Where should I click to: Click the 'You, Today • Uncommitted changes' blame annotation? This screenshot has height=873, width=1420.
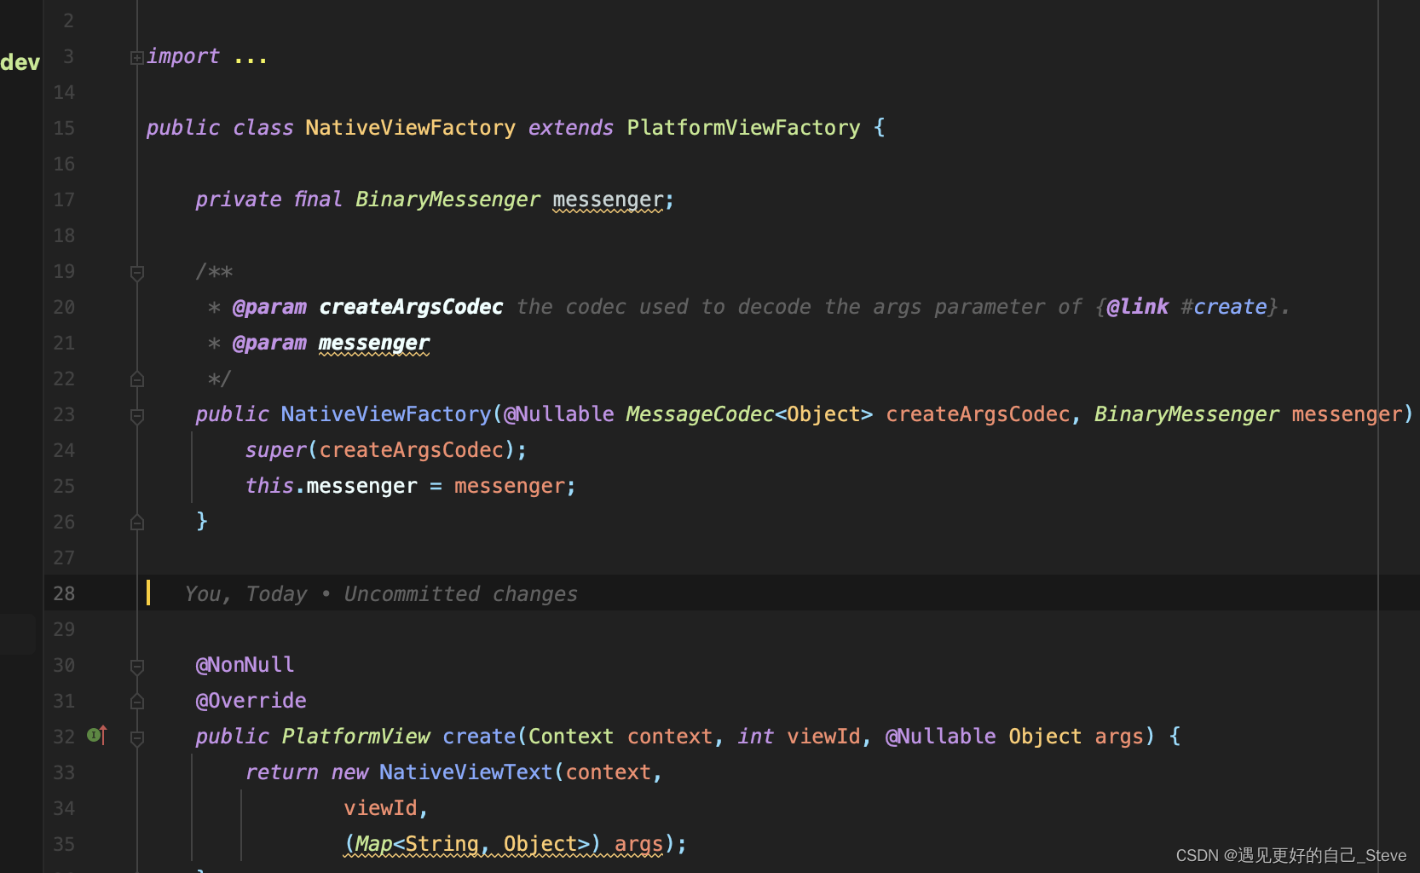pos(380,593)
